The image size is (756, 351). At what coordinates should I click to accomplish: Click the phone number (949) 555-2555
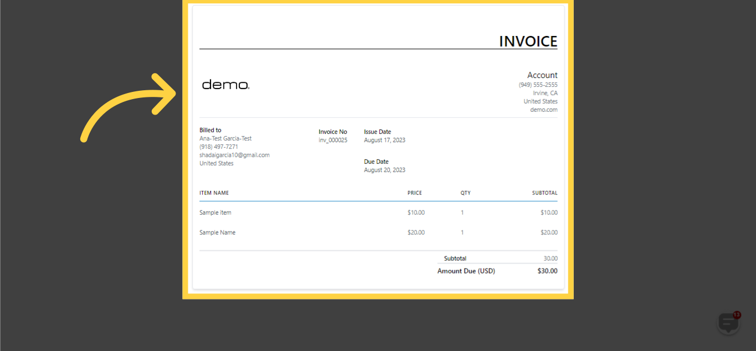[538, 85]
